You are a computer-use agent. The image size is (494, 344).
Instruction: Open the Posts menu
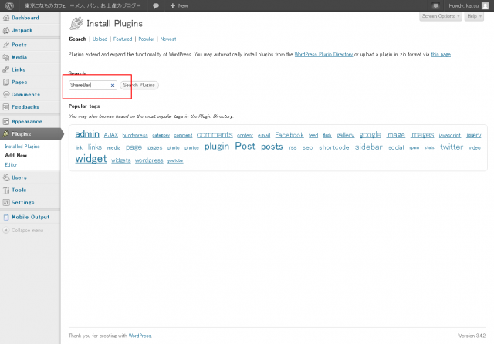pyautogui.click(x=19, y=45)
